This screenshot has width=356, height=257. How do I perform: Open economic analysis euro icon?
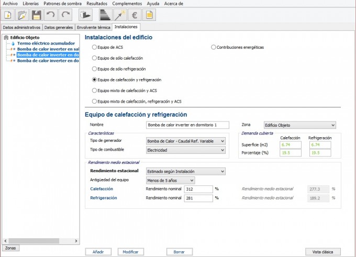coord(134,15)
